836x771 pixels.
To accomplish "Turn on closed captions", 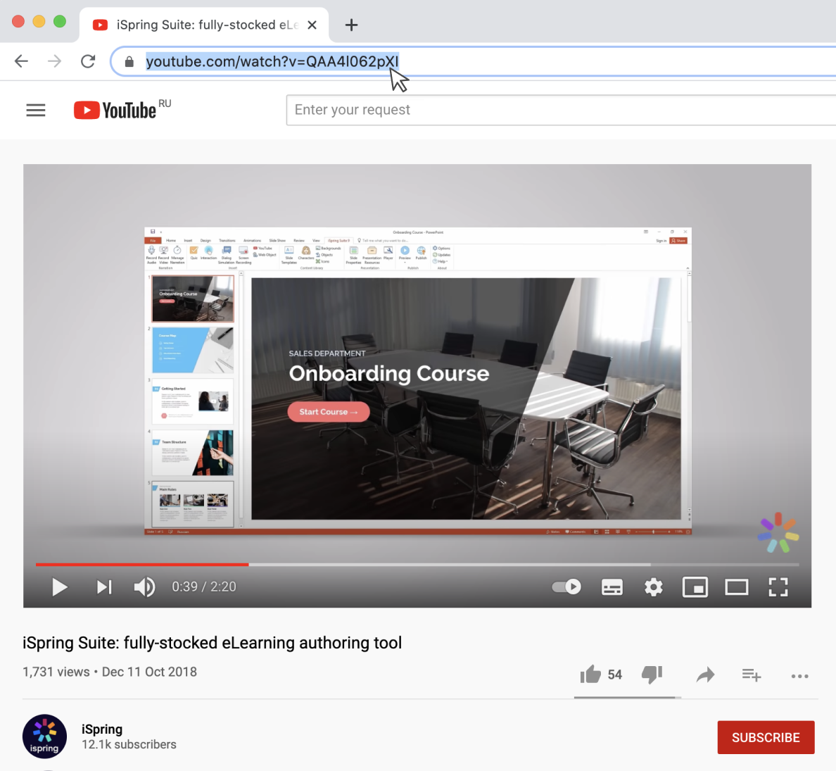I will (612, 587).
